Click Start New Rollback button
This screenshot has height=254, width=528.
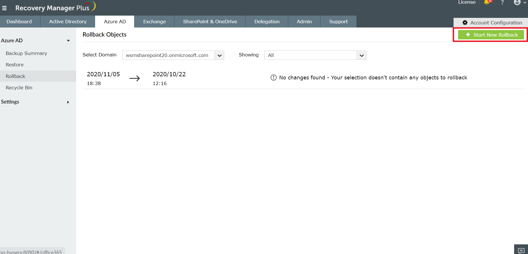pos(491,35)
